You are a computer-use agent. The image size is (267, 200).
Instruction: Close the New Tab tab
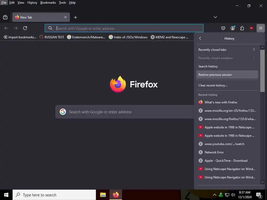(65, 17)
